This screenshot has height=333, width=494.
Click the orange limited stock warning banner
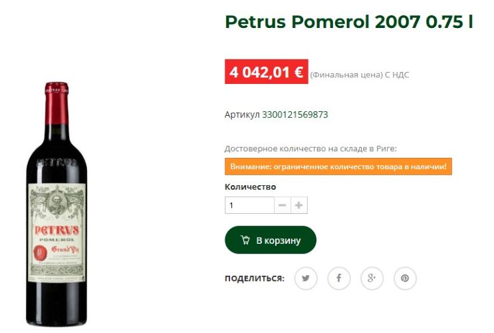(338, 166)
